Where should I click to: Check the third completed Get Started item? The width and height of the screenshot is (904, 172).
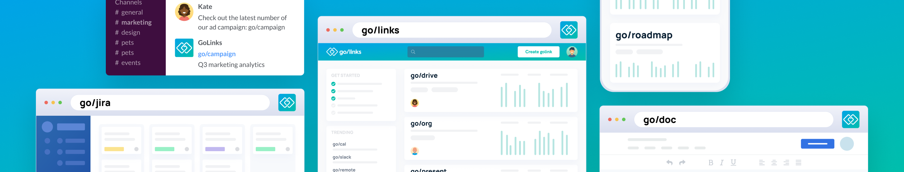coord(333,98)
